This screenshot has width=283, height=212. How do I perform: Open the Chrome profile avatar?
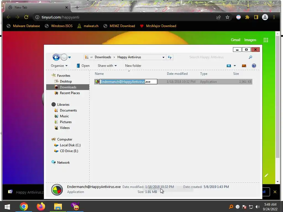click(265, 17)
